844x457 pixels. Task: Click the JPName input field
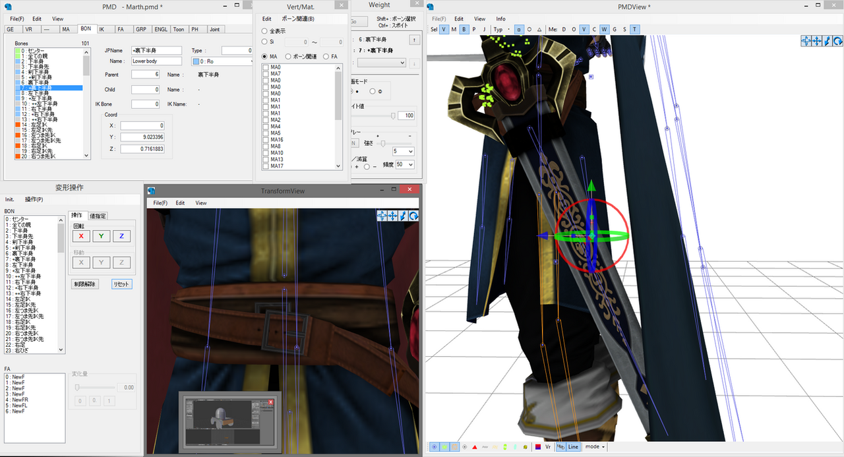[156, 50]
